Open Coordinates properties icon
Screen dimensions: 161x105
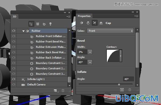coord(101,23)
